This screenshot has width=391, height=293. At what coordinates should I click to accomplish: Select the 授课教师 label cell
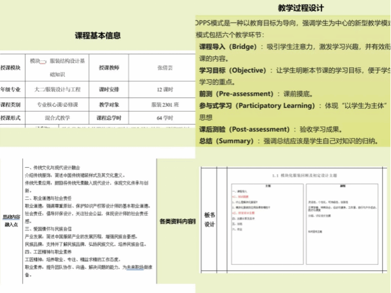[109, 68]
